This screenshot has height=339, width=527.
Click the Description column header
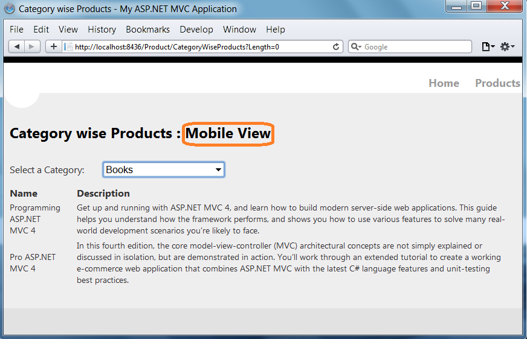[103, 194]
